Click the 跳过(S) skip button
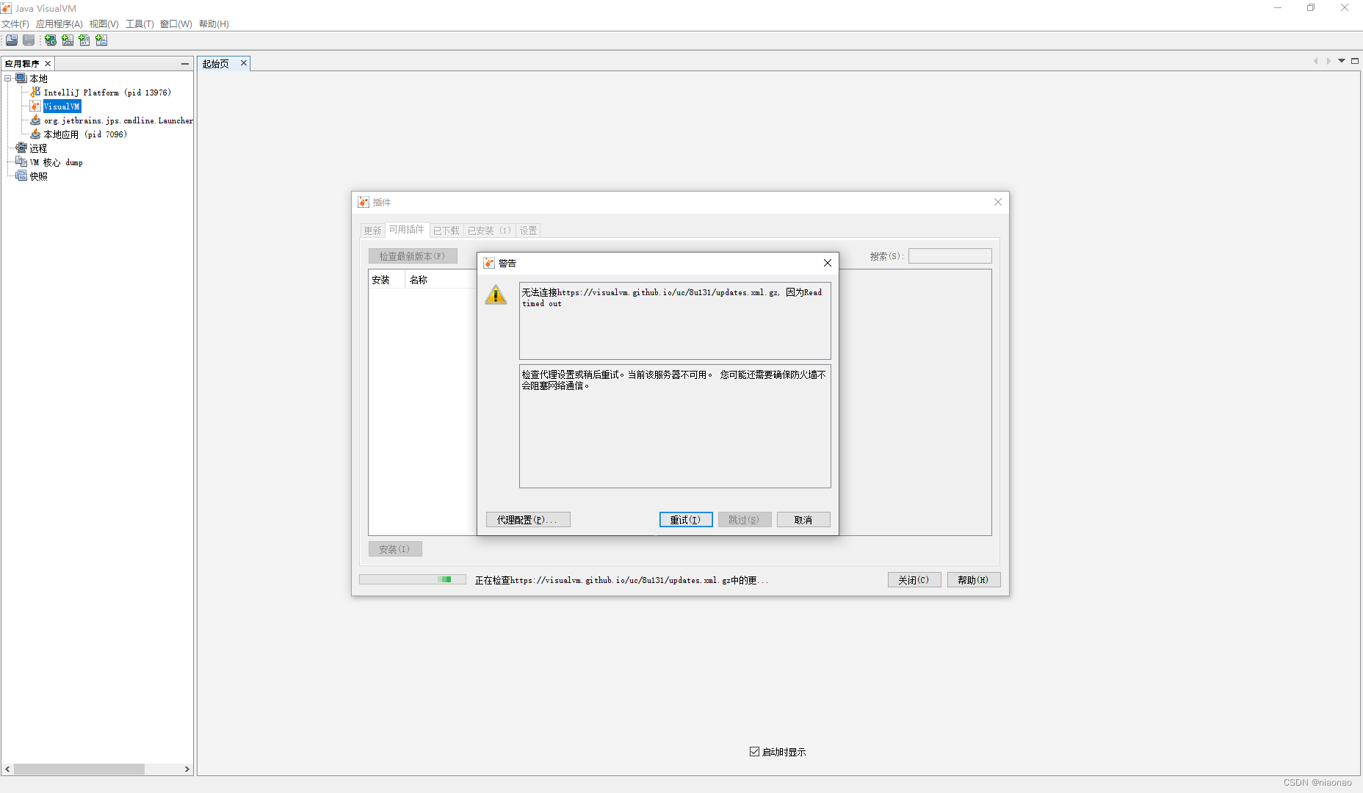The width and height of the screenshot is (1363, 793). tap(745, 520)
